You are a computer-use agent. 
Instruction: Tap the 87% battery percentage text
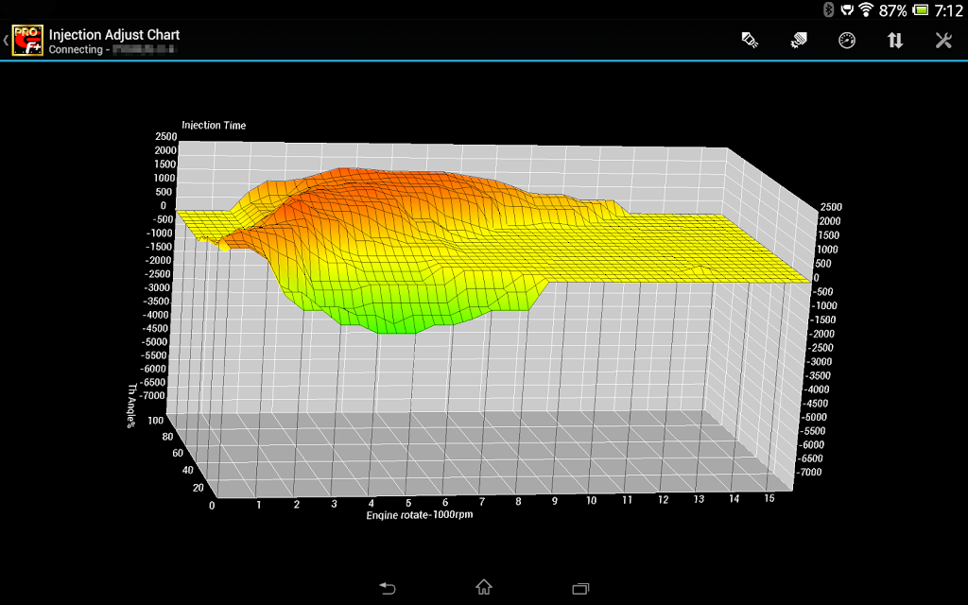click(892, 9)
